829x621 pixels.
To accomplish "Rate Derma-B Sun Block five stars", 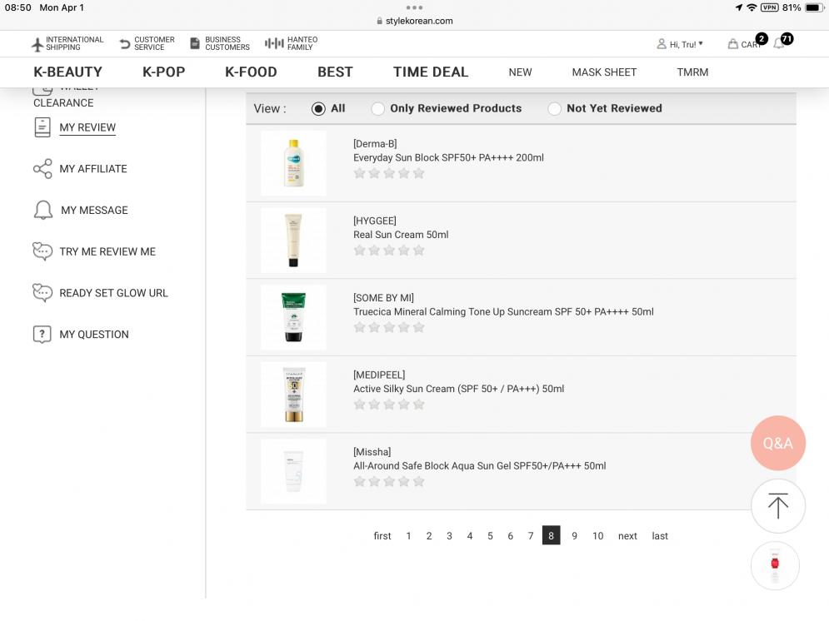I will (x=418, y=173).
